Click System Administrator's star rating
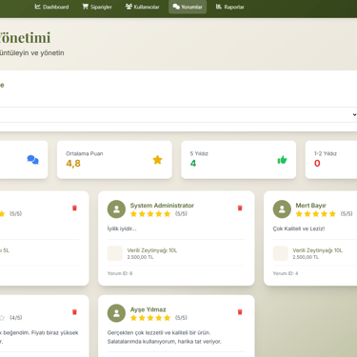 [150, 214]
